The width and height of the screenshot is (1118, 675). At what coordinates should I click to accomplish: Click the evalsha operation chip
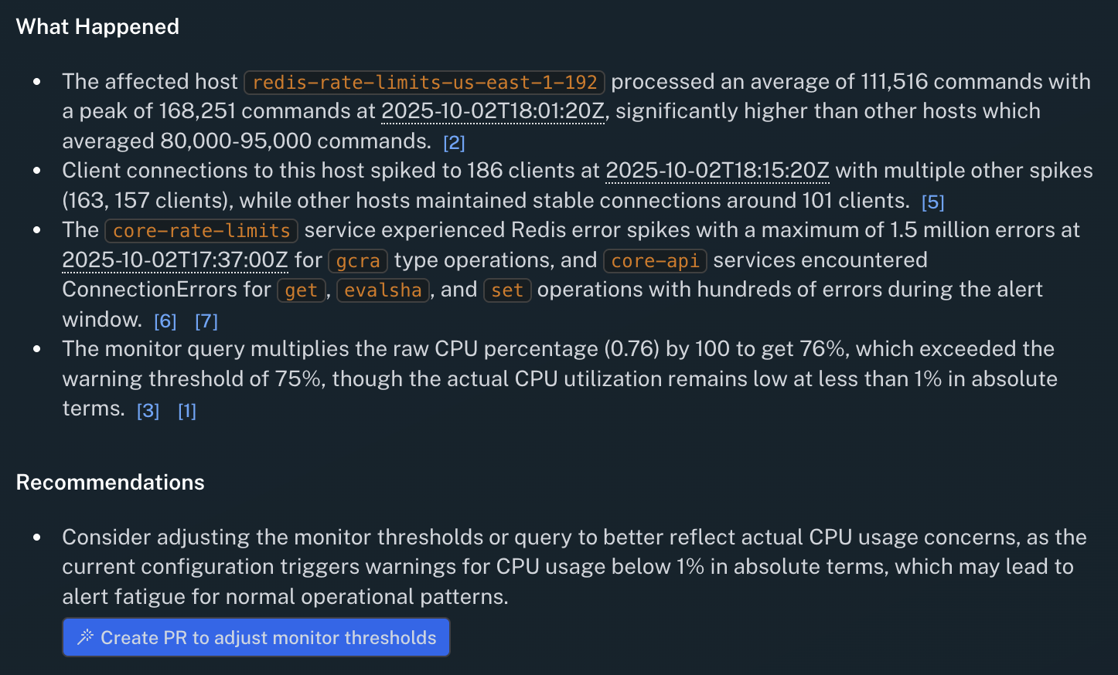382,290
